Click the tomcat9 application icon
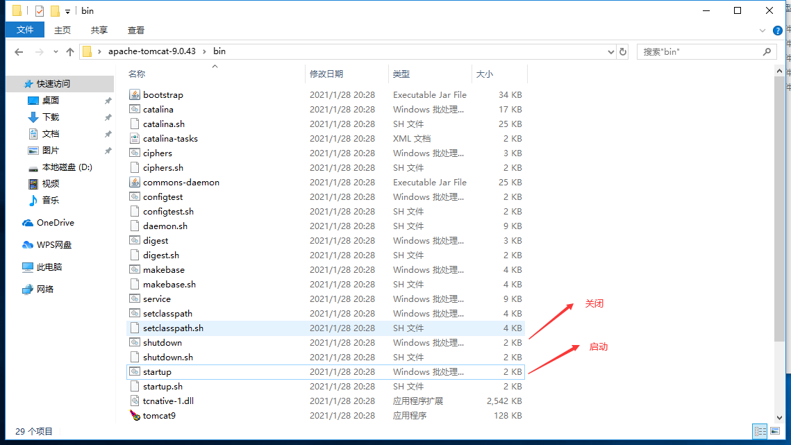This screenshot has height=445, width=791. [x=135, y=416]
